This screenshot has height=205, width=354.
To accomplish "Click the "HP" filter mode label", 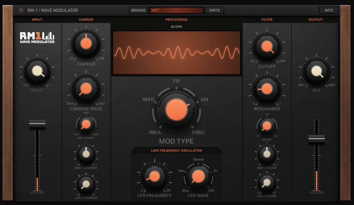I will 267,115.
